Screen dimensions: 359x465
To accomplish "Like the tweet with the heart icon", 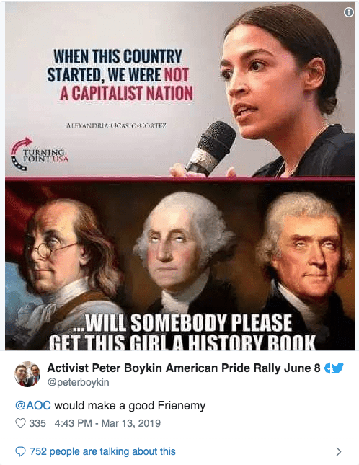I will (20, 423).
